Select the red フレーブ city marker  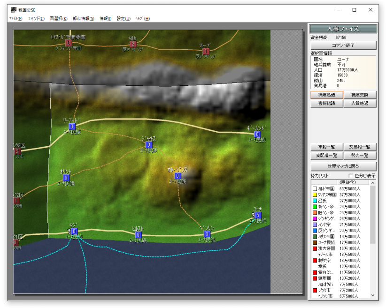point(206,51)
